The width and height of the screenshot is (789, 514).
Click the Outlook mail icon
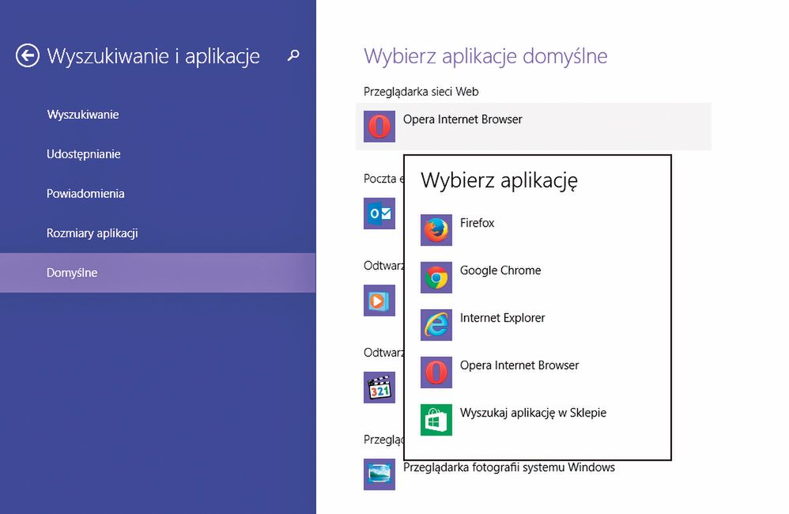pyautogui.click(x=379, y=214)
